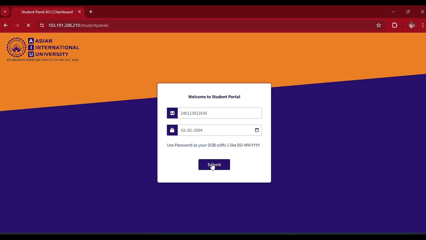Click the student ID input field
Image resolution: width=426 pixels, height=240 pixels.
(220, 113)
